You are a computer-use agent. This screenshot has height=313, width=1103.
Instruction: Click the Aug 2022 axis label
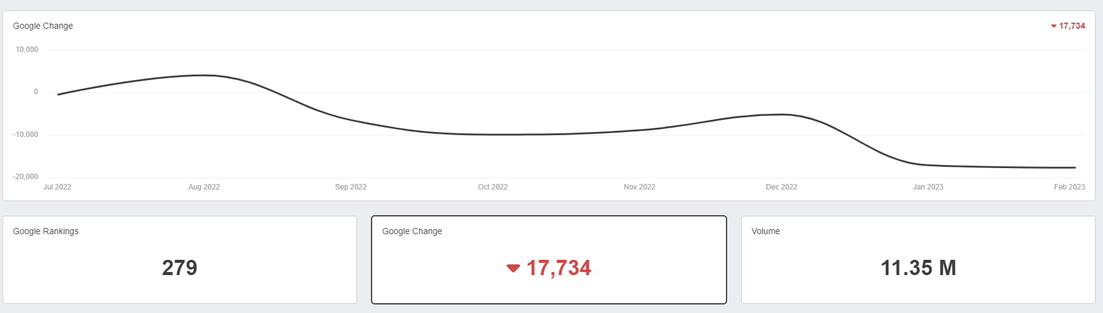(x=204, y=187)
